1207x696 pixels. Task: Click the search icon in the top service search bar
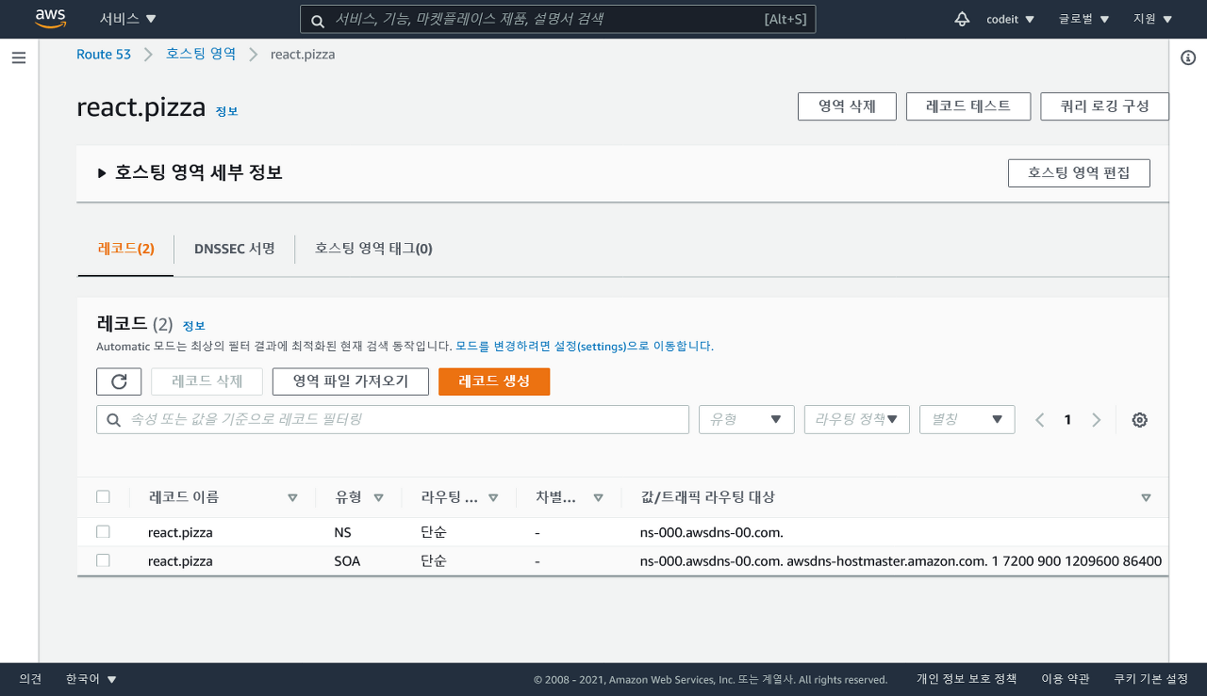[318, 20]
